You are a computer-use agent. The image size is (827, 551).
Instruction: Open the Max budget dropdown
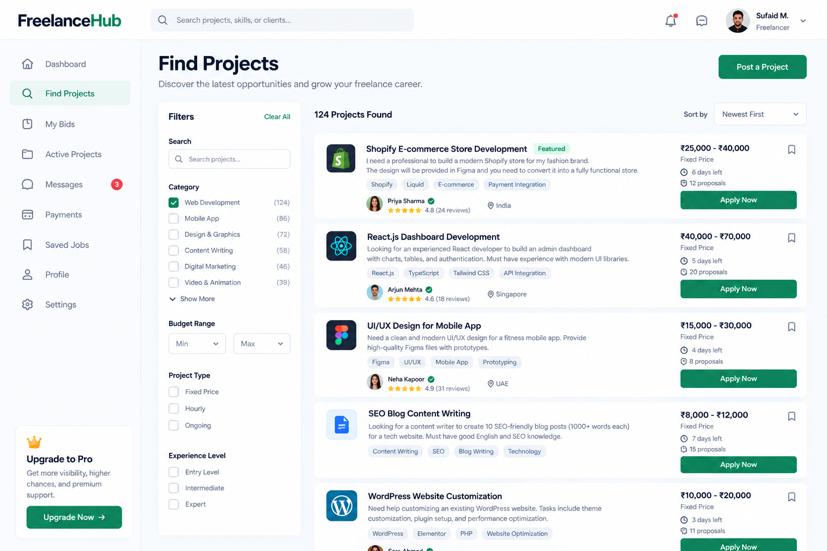click(x=262, y=344)
